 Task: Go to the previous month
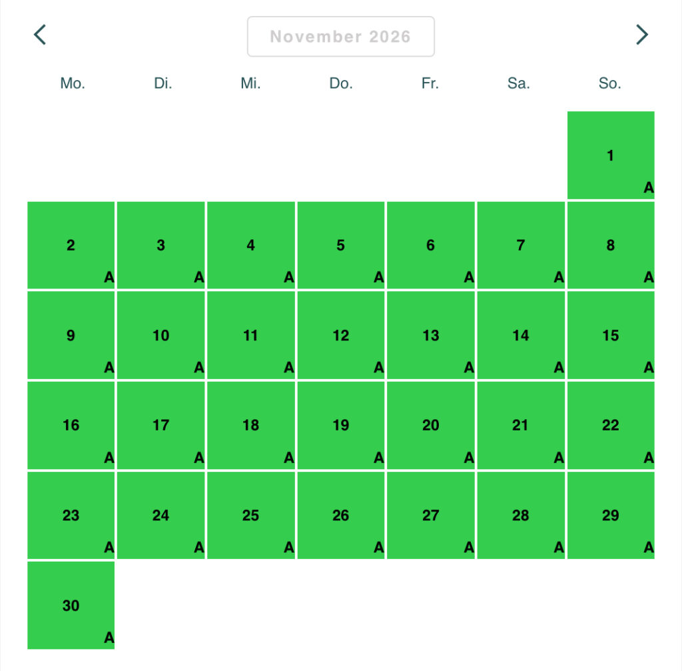(x=40, y=35)
